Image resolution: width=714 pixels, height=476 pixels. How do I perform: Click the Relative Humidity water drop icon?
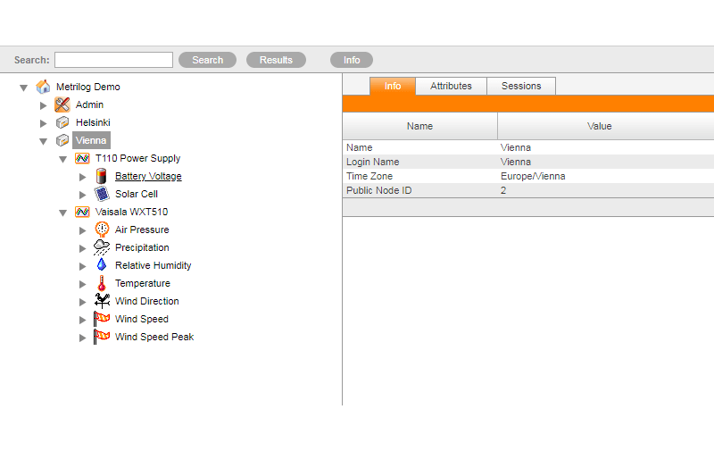(x=101, y=265)
